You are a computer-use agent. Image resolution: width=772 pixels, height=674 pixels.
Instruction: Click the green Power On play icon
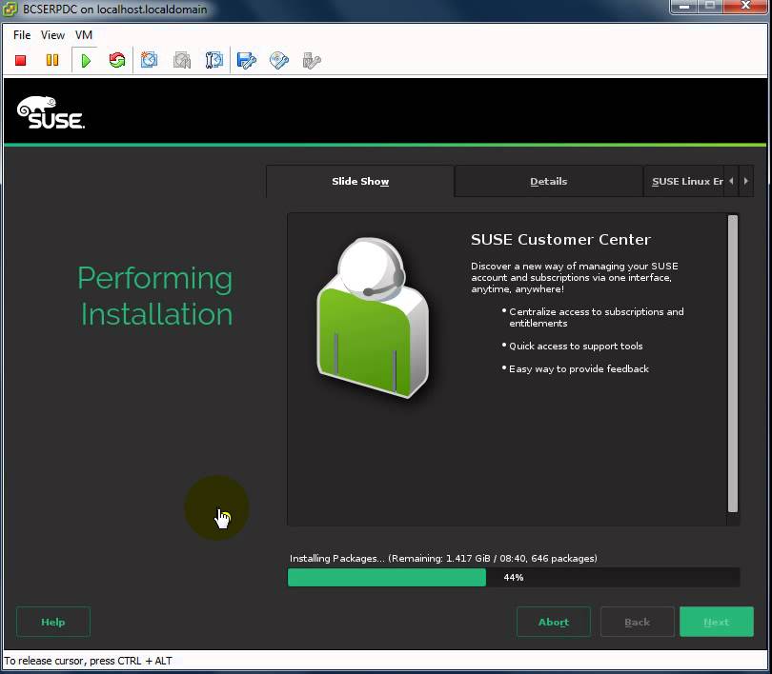(x=86, y=61)
